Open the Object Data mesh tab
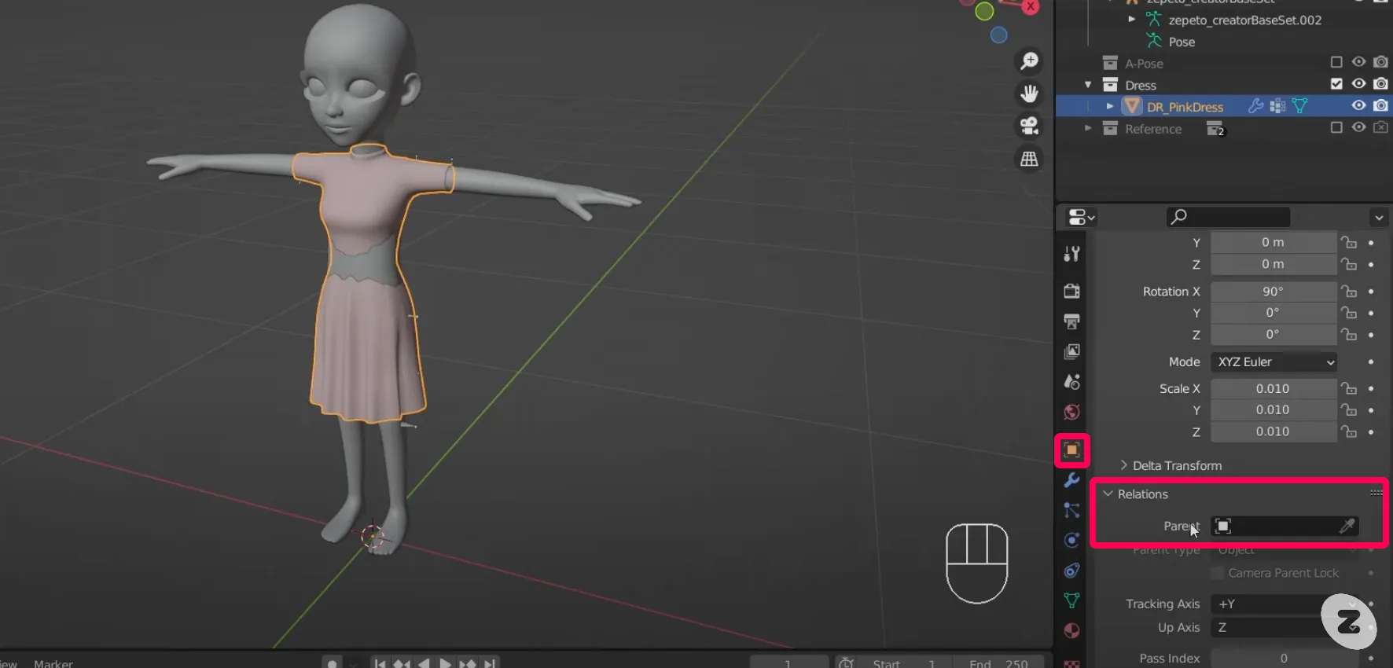Screen dimensions: 1393x668 coord(1071,600)
